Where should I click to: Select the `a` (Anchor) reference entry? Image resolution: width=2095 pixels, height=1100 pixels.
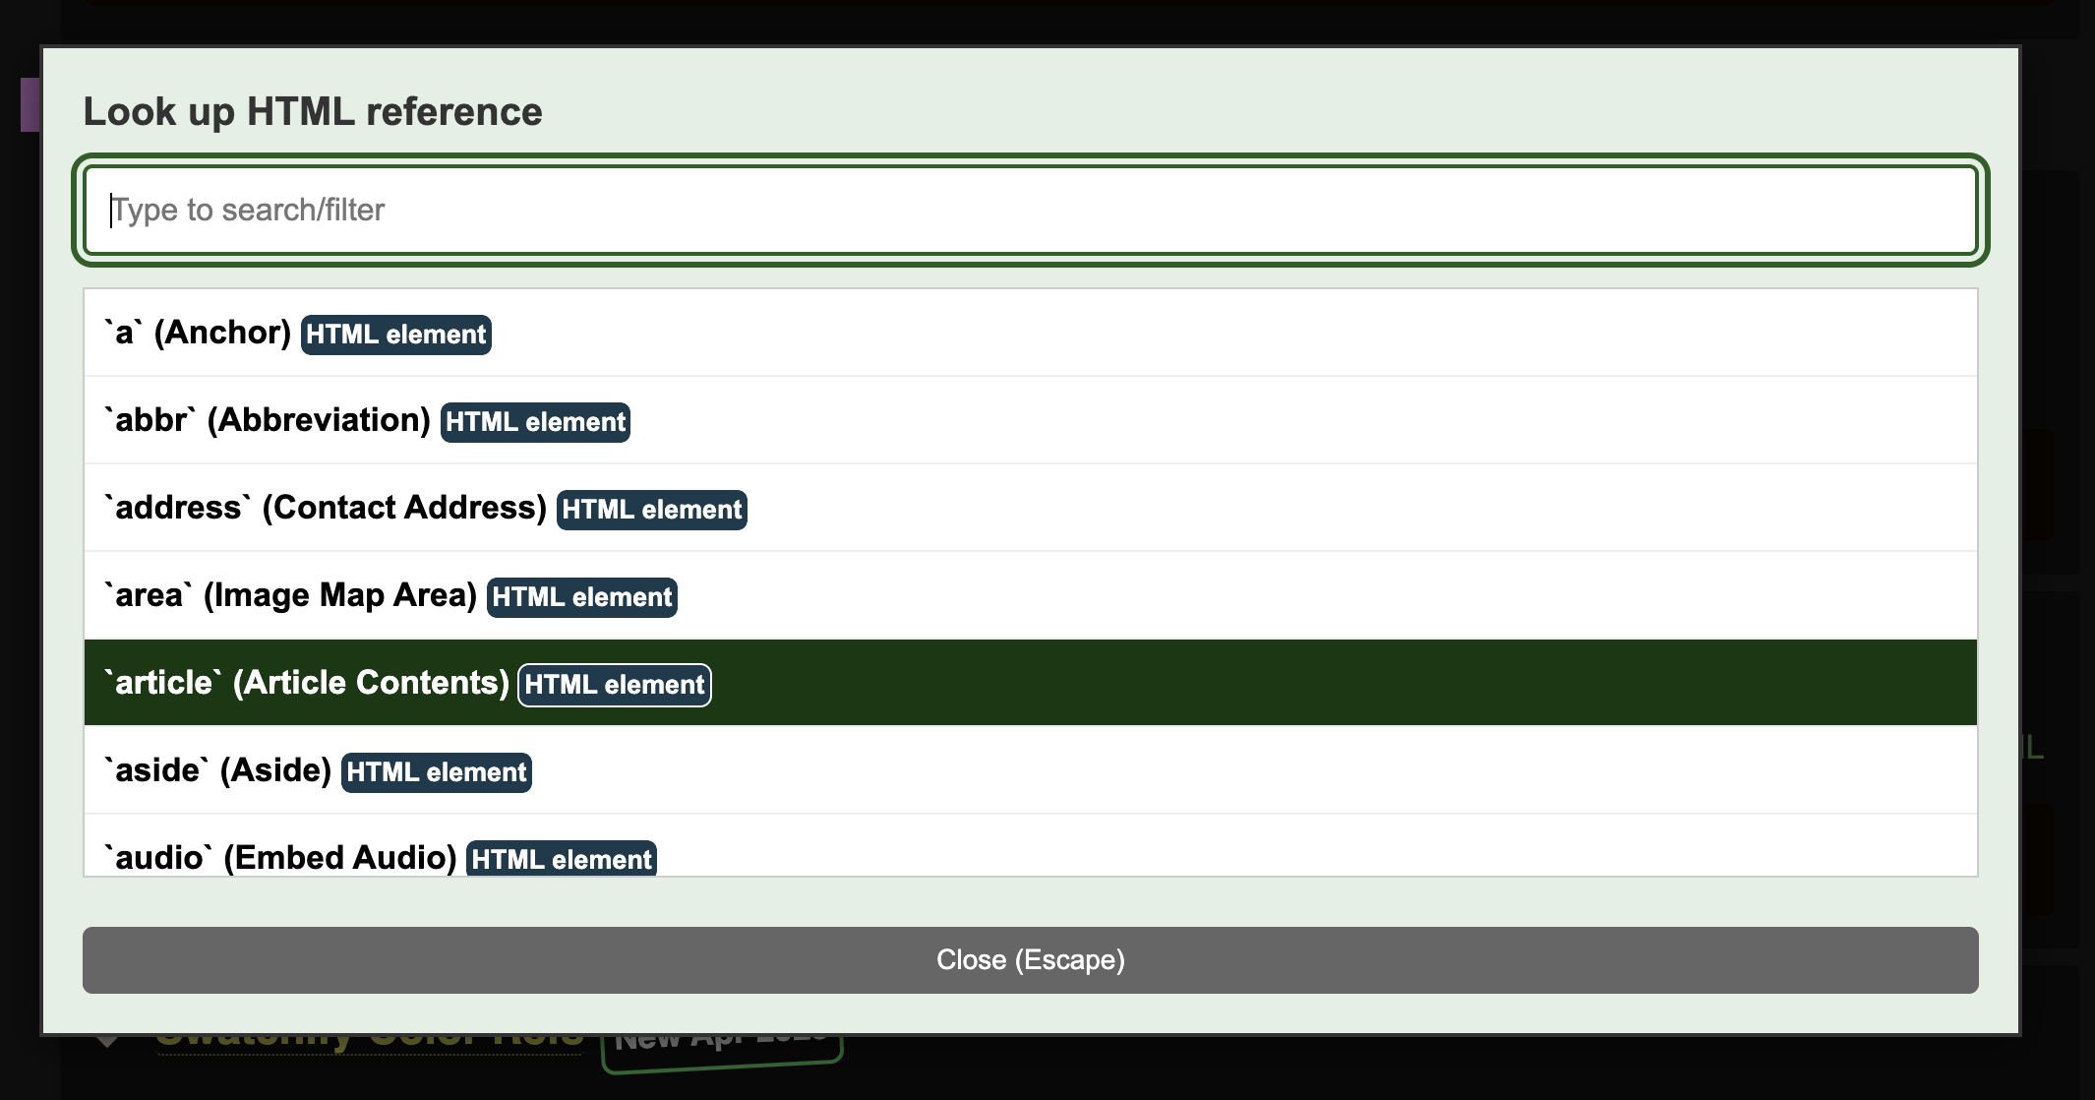[x=1030, y=333]
